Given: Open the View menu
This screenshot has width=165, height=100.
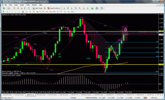Looking at the screenshot, I should tap(10, 5).
